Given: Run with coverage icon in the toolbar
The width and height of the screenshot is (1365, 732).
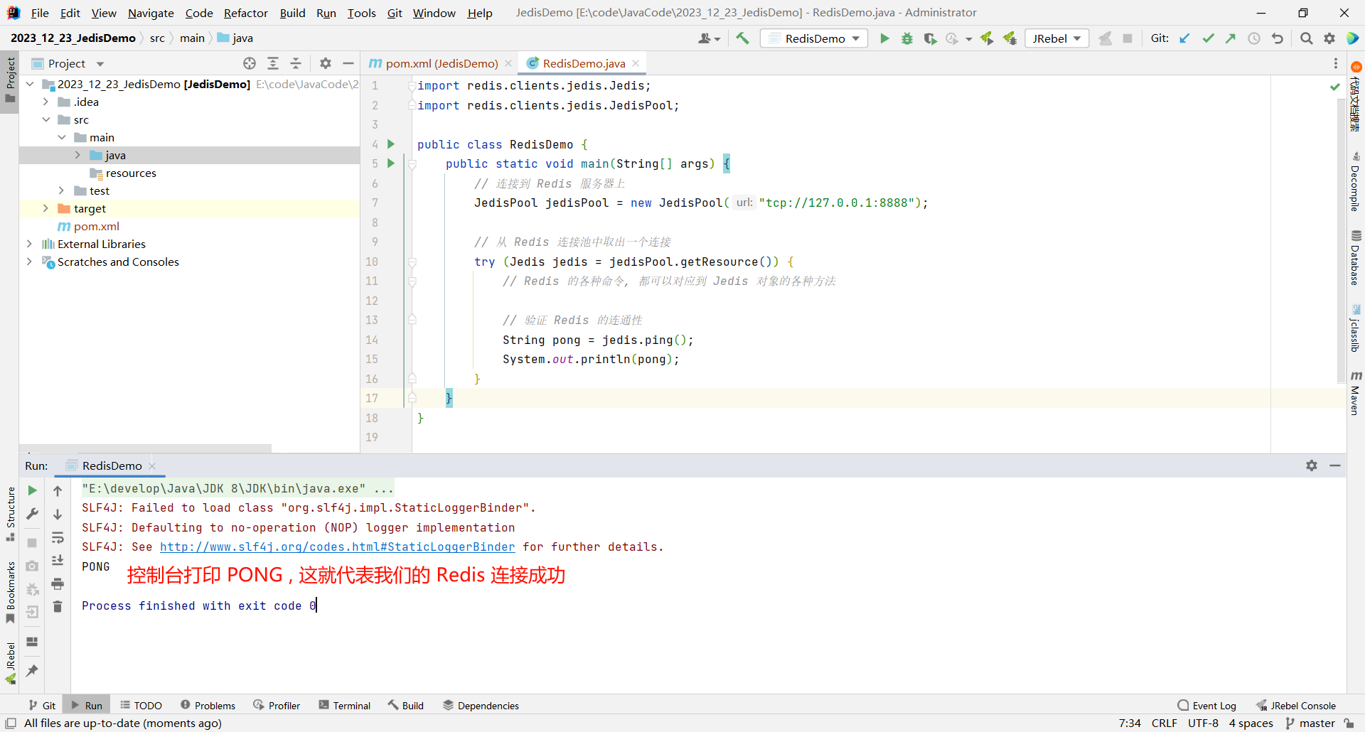Looking at the screenshot, I should 930,38.
